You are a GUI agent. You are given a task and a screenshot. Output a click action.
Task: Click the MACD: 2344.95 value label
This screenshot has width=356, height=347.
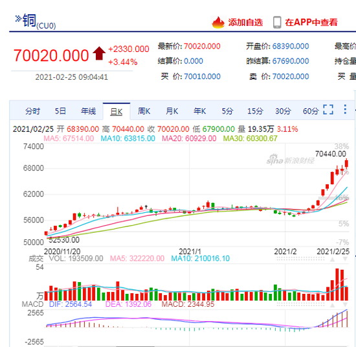(188, 304)
